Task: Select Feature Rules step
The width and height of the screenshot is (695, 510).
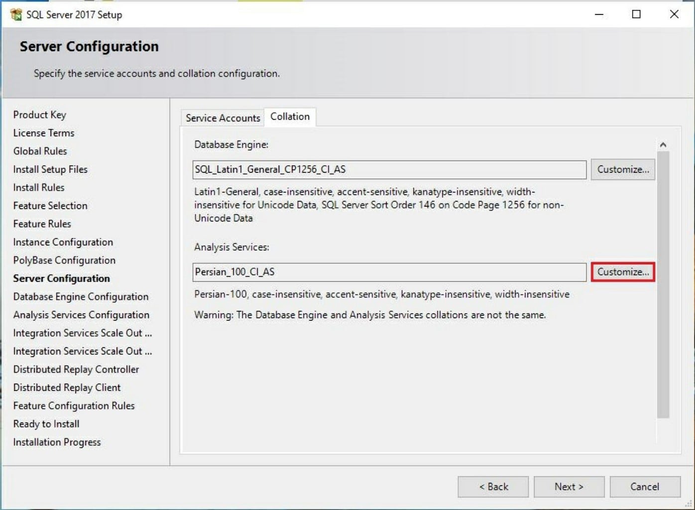Action: [x=42, y=224]
